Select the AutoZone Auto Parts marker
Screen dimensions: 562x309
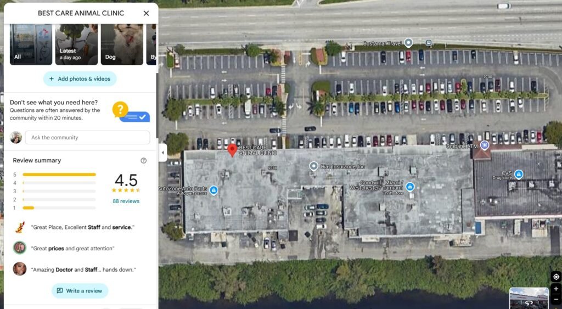click(213, 190)
